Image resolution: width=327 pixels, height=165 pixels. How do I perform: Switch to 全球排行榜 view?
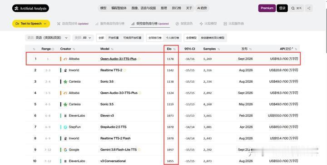point(155,38)
